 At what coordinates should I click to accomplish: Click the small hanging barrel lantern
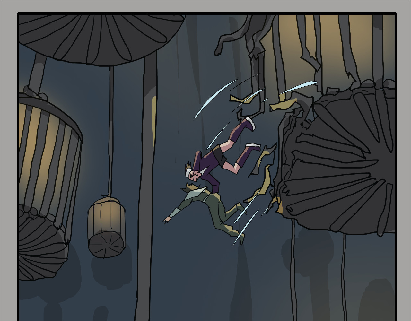107,227
